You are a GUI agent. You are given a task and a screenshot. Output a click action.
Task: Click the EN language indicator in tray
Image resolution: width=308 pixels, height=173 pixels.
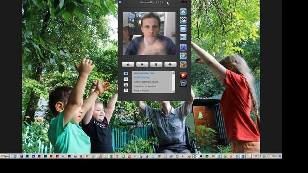(x=256, y=156)
